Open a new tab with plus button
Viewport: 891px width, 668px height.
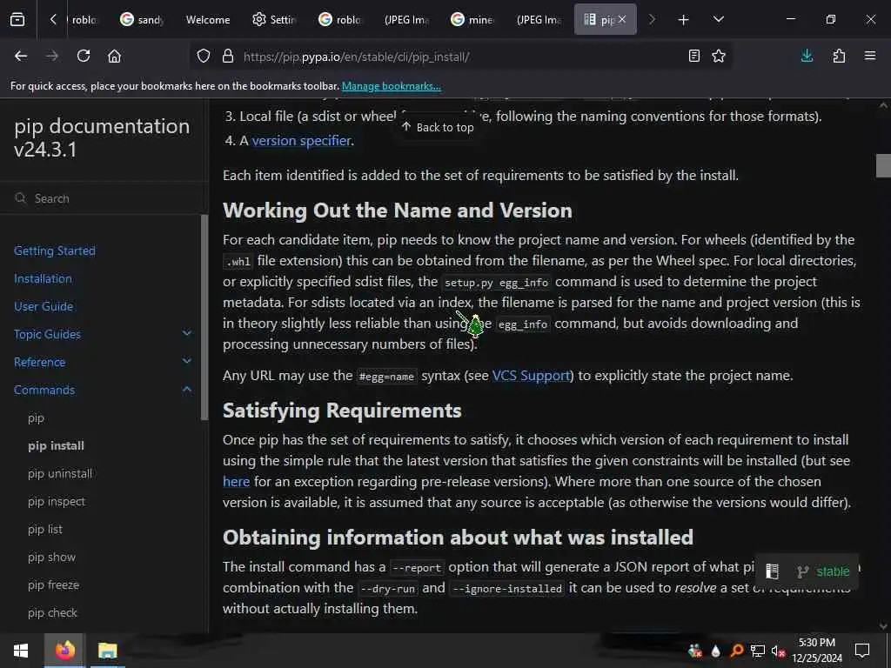pos(683,20)
